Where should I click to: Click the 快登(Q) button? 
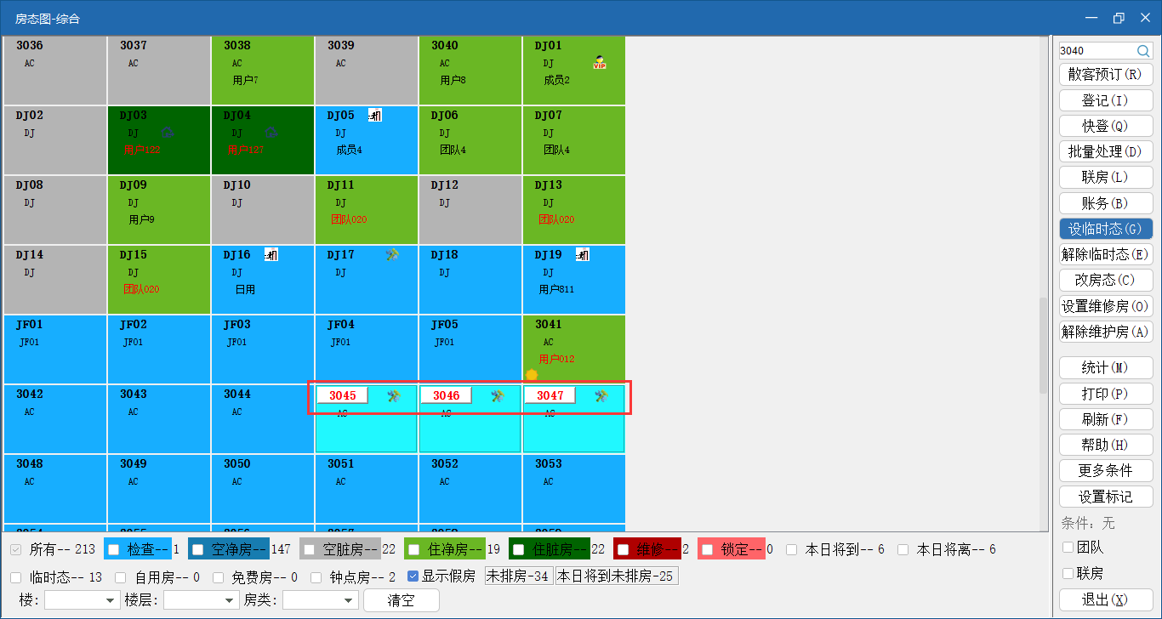[x=1106, y=126]
